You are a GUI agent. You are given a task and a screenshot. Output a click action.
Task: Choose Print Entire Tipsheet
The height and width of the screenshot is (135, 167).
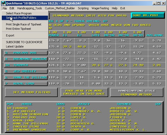(25, 29)
